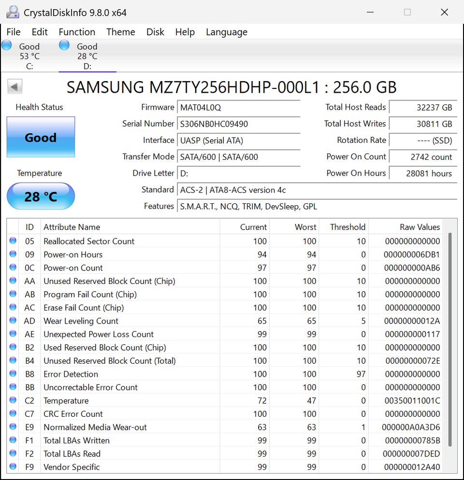This screenshot has height=480, width=464.
Task: Close the CrystalDiskInfo window
Action: point(444,12)
